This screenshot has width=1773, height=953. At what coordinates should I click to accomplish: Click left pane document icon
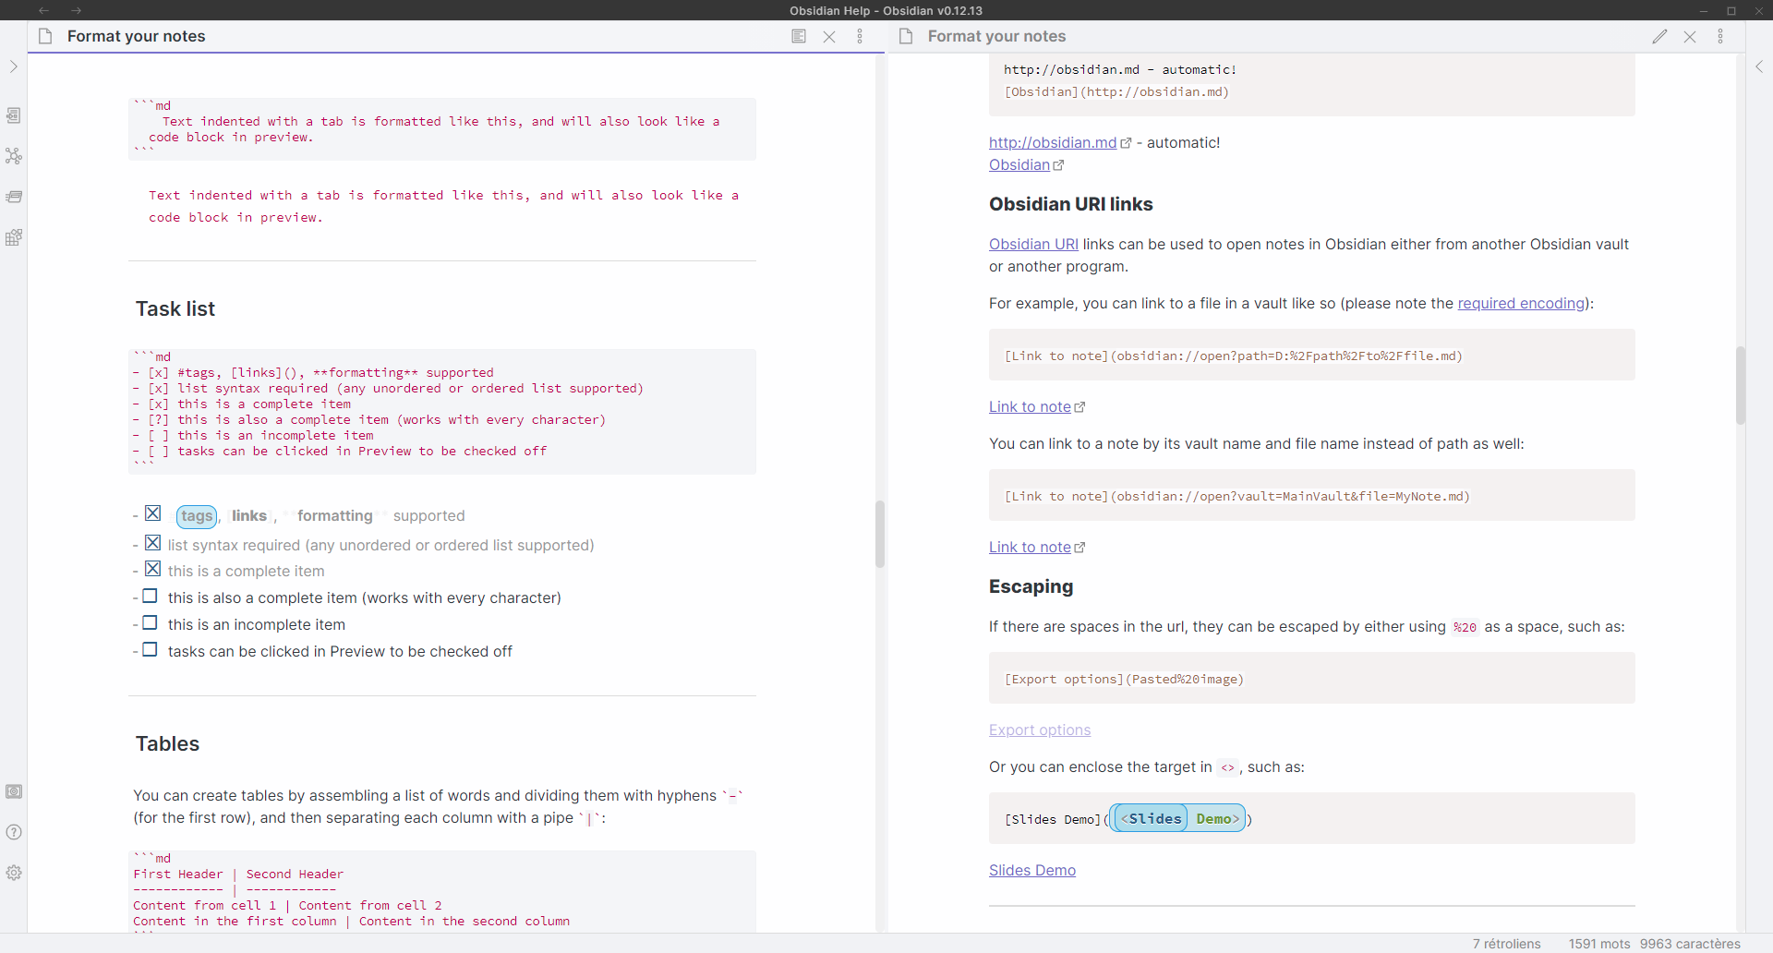(45, 36)
